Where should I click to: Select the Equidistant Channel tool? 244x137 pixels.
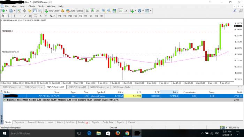tap(30, 16)
